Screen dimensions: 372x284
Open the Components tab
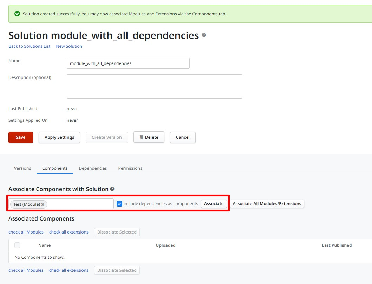click(x=55, y=168)
